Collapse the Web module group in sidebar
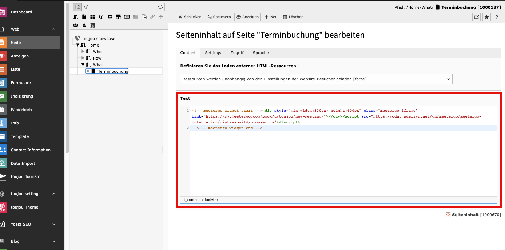Image resolution: width=505 pixels, height=250 pixels. 54,29
